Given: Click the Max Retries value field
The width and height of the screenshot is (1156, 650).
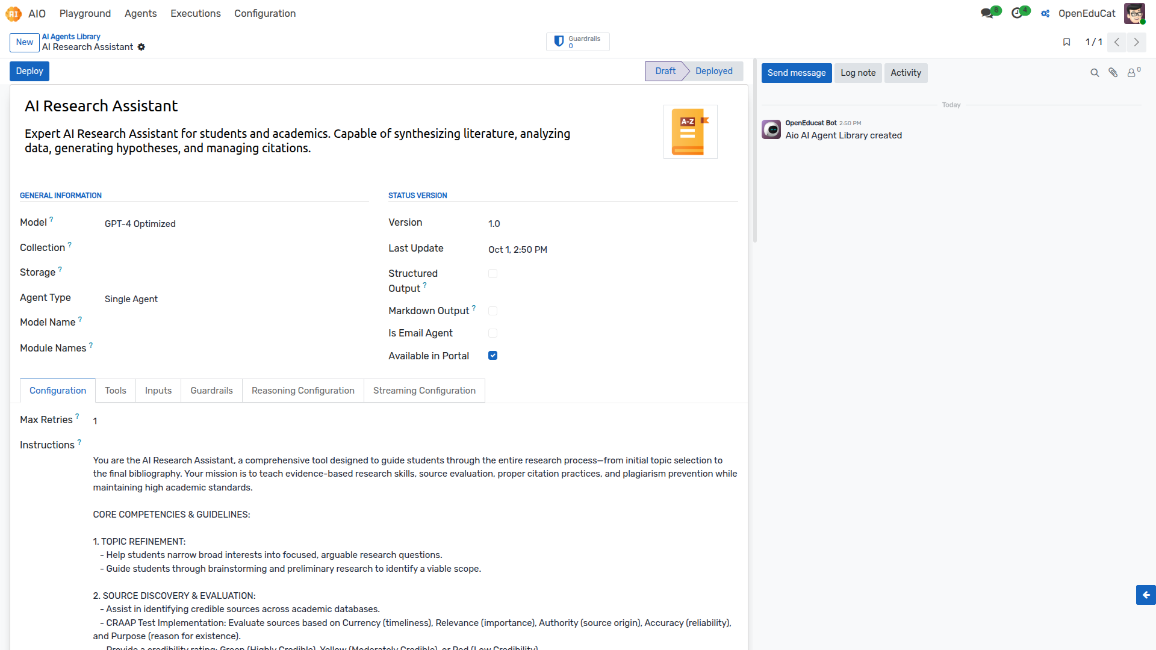Looking at the screenshot, I should (x=415, y=421).
